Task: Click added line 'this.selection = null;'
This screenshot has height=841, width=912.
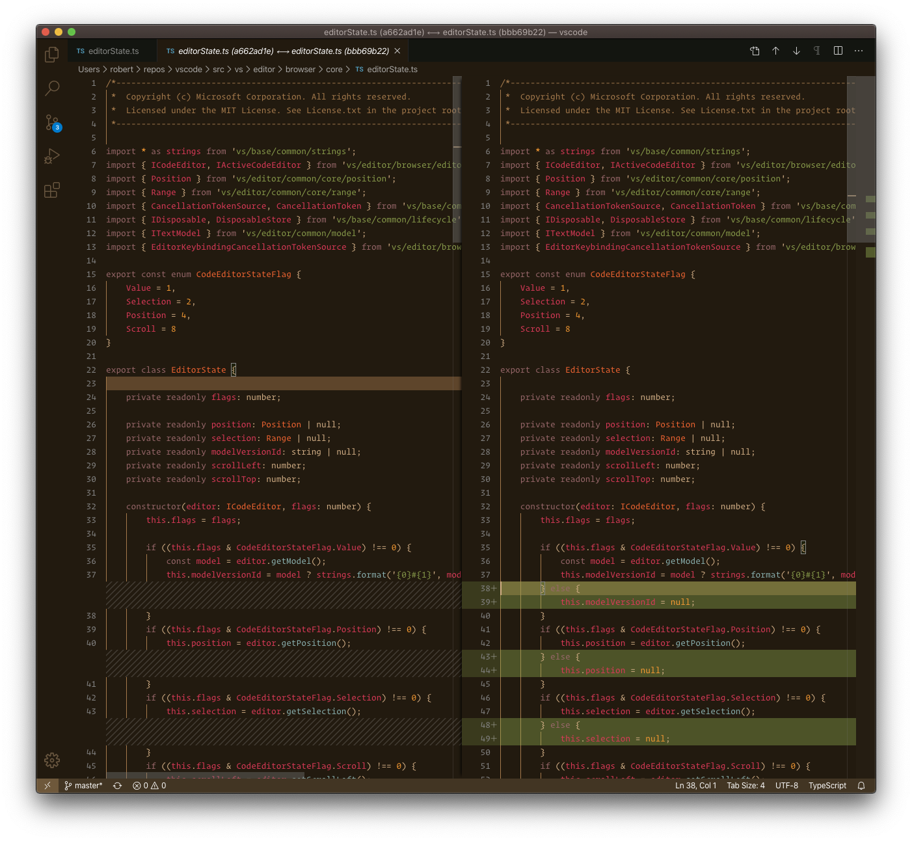Action: coord(615,739)
